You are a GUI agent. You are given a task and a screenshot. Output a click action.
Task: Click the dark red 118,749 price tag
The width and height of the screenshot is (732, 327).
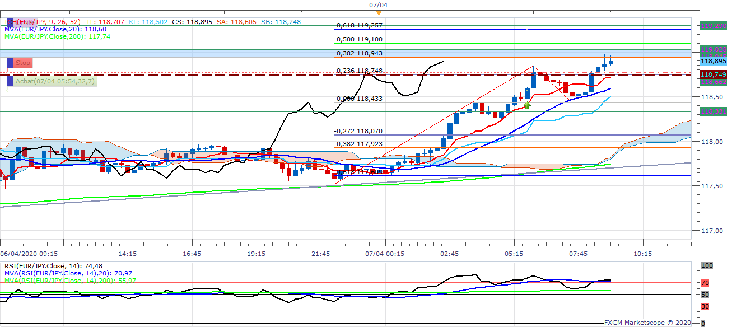(714, 74)
